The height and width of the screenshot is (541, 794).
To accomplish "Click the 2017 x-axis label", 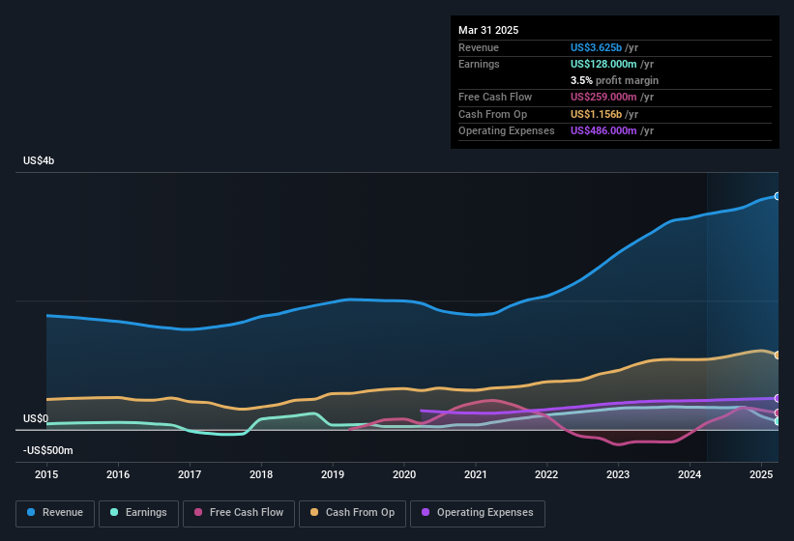I will click(x=190, y=474).
